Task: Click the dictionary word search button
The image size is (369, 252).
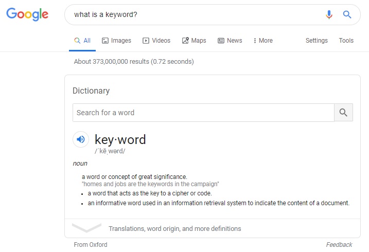Action: tap(343, 113)
